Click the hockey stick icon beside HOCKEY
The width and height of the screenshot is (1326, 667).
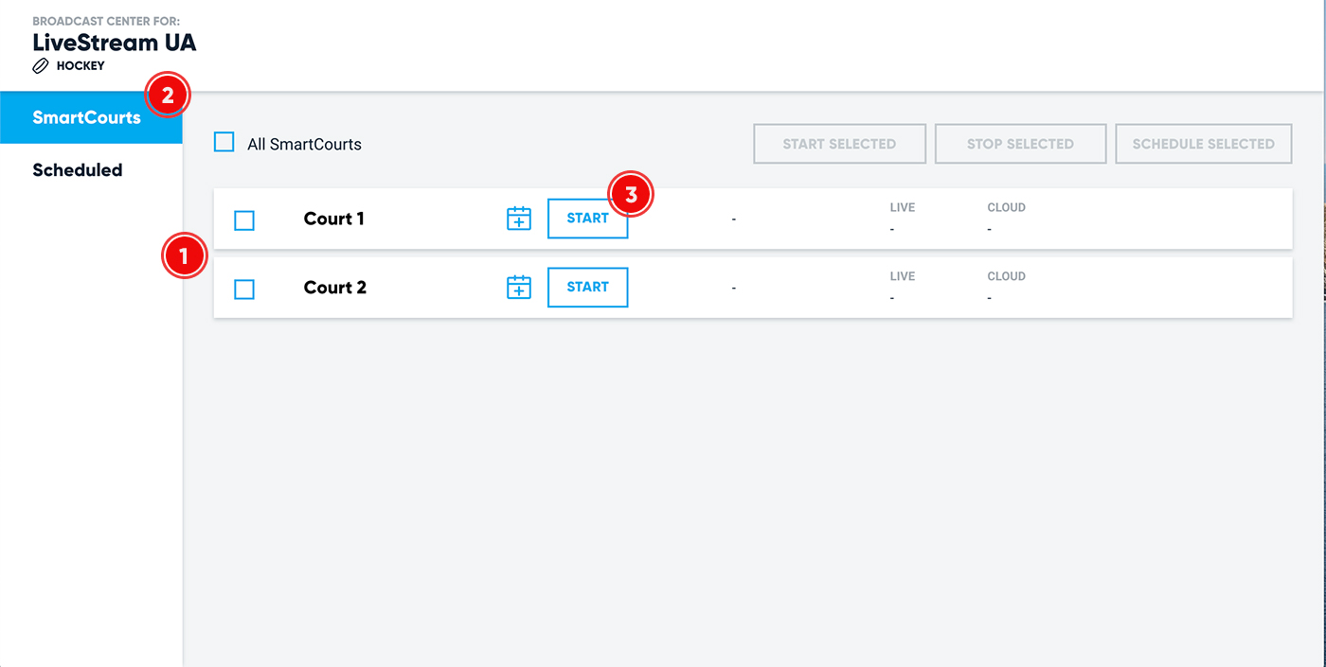coord(41,66)
